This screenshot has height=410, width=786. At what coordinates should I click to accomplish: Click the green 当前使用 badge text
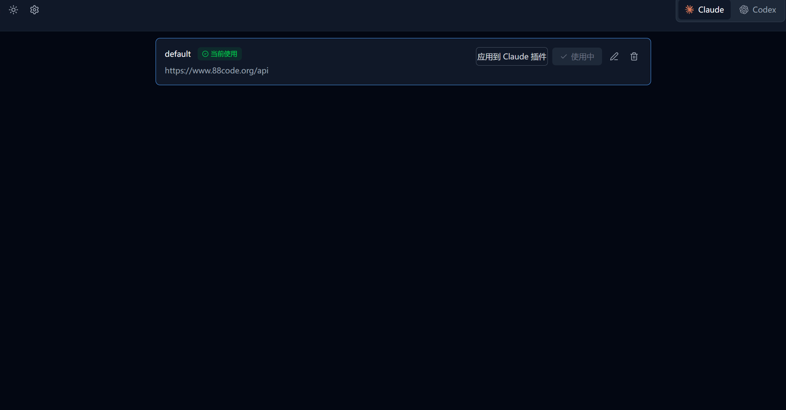click(224, 54)
